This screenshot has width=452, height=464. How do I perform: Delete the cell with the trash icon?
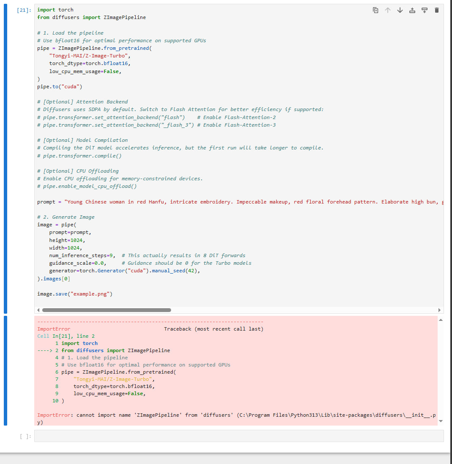[x=437, y=10]
